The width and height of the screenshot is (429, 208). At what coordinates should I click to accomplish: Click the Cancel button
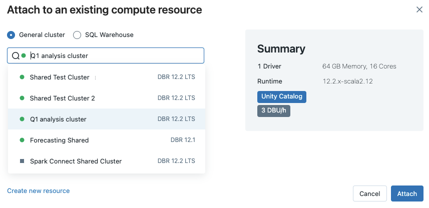click(369, 194)
